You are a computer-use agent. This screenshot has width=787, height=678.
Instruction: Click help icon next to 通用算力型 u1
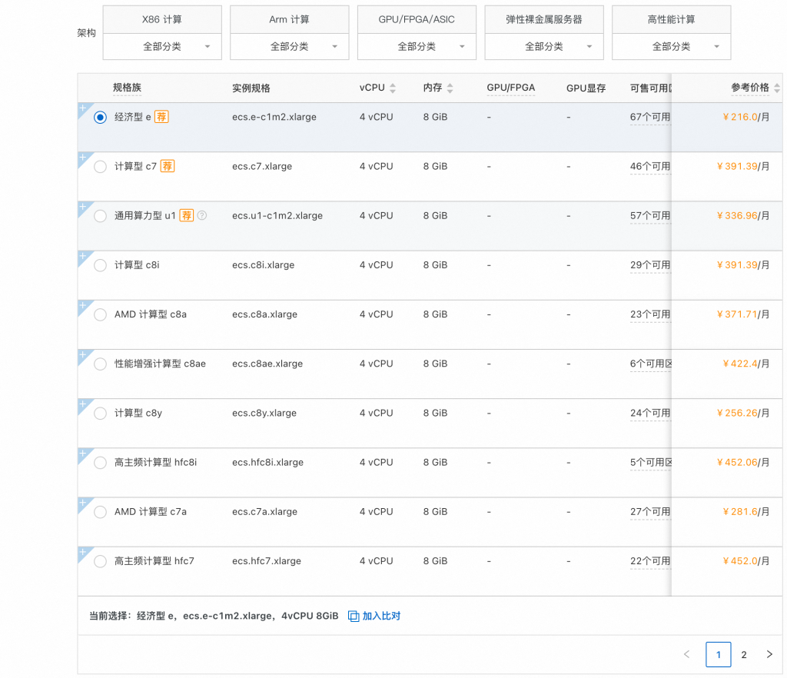pos(202,216)
